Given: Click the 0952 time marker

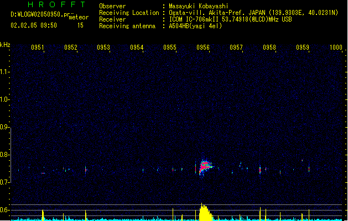Looking at the screenshot, I should click(71, 48).
